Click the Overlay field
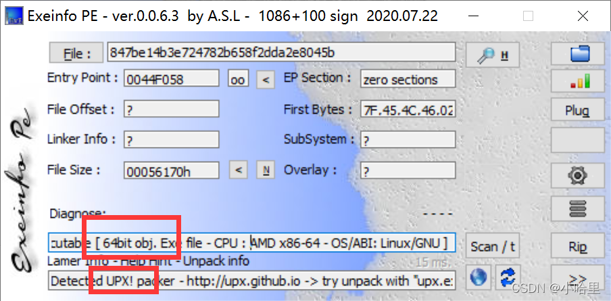 [x=408, y=170]
